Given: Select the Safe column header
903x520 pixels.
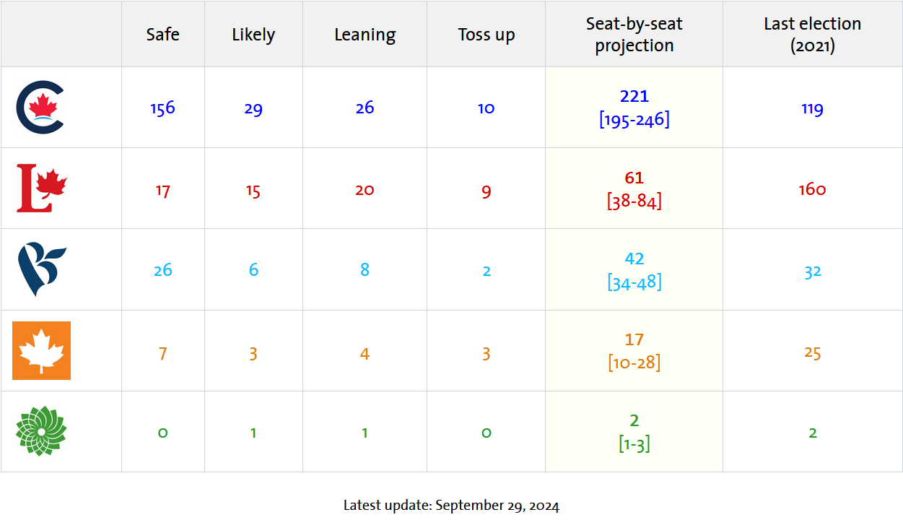Looking at the screenshot, I should (162, 34).
